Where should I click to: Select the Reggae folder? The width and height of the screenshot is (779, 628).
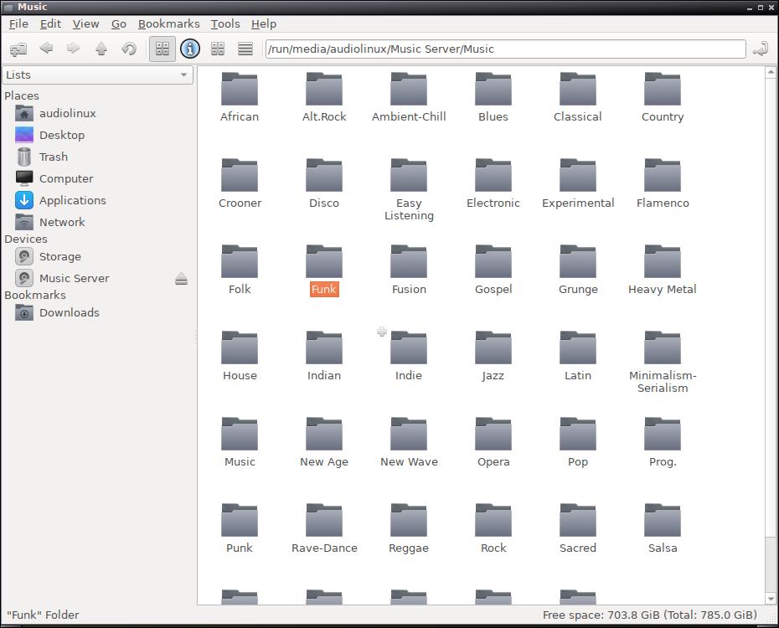point(409,529)
